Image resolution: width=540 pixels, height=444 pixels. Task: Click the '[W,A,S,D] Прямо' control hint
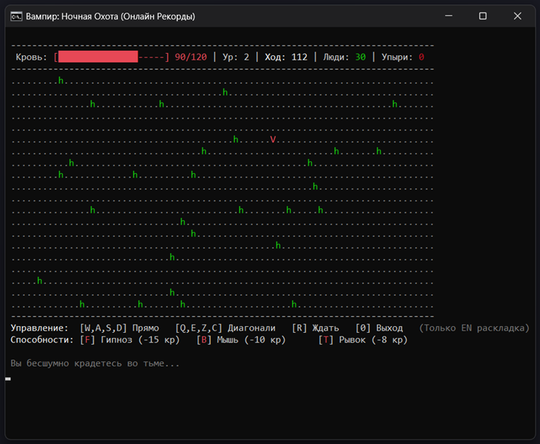(119, 328)
